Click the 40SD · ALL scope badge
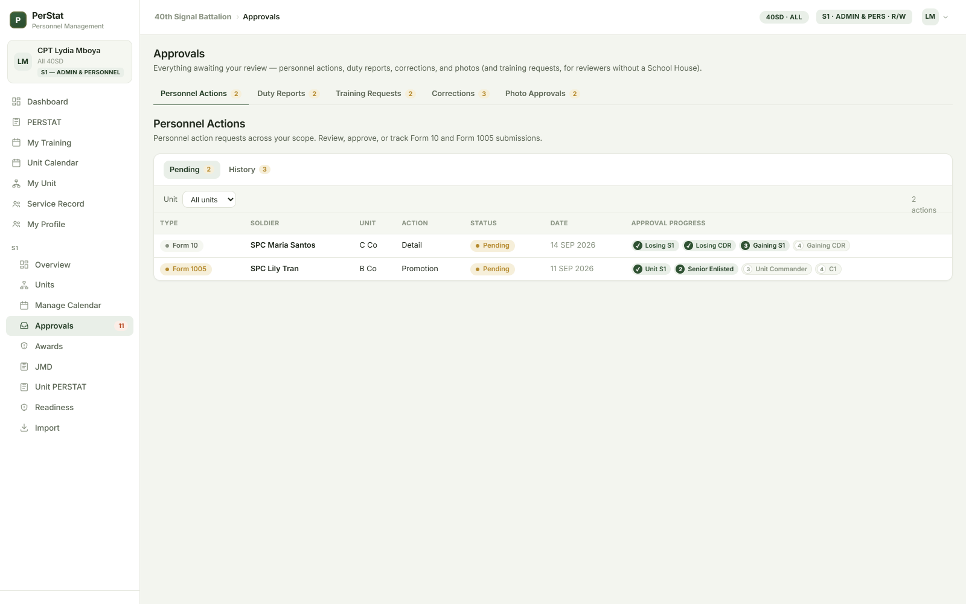This screenshot has width=966, height=604. 784,17
